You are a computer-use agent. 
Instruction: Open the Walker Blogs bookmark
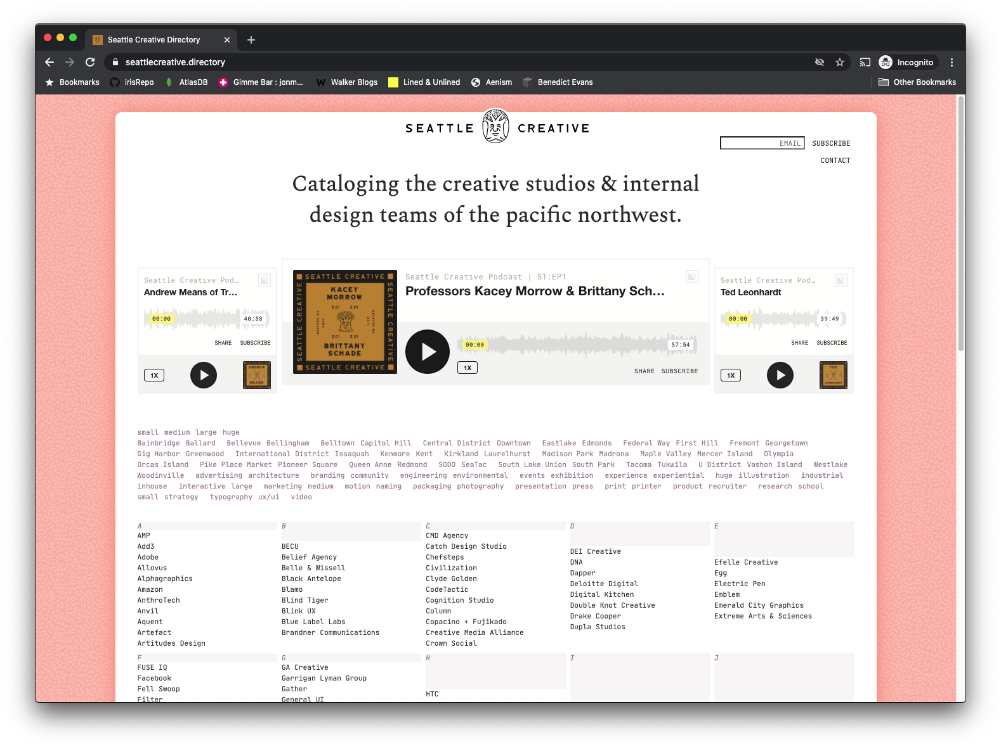tap(347, 82)
